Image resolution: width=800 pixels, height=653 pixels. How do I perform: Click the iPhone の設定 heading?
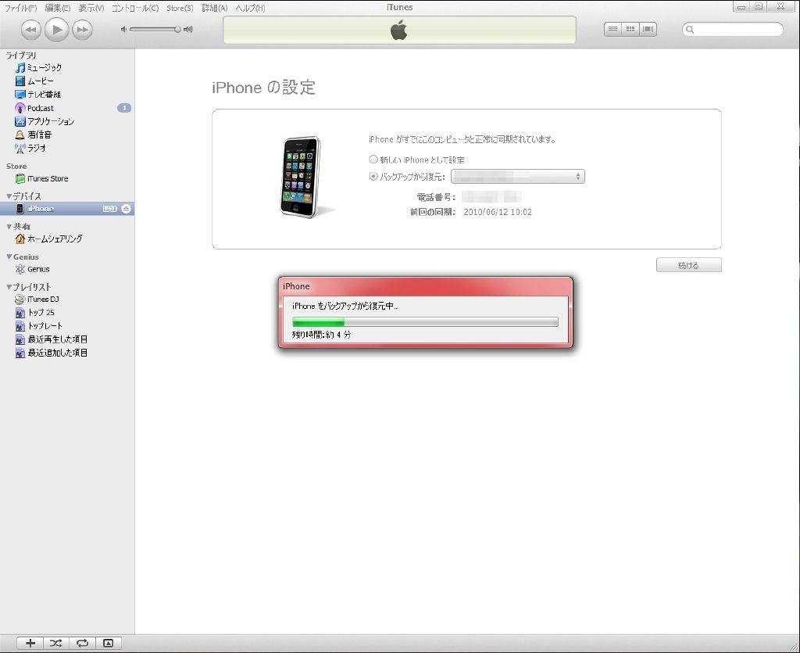(x=263, y=88)
